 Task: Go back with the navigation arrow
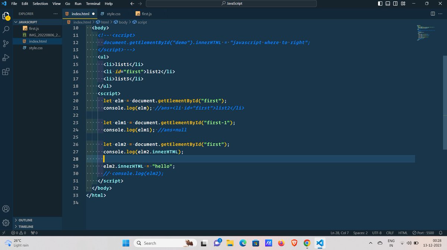coord(132,4)
